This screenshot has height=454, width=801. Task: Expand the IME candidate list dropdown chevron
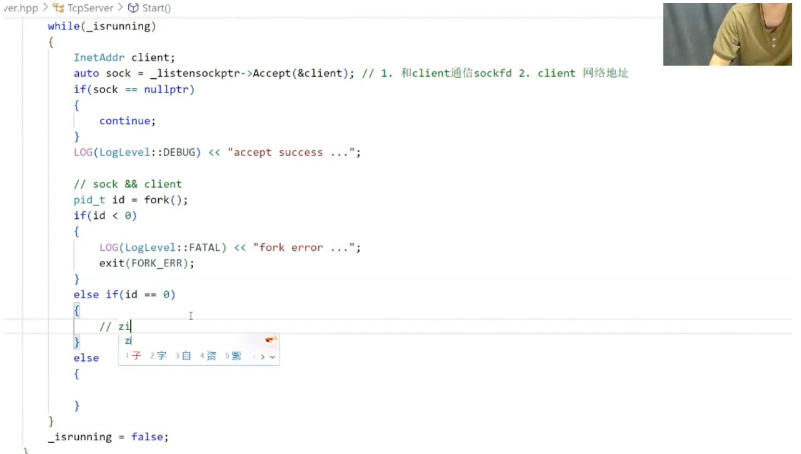coord(272,357)
